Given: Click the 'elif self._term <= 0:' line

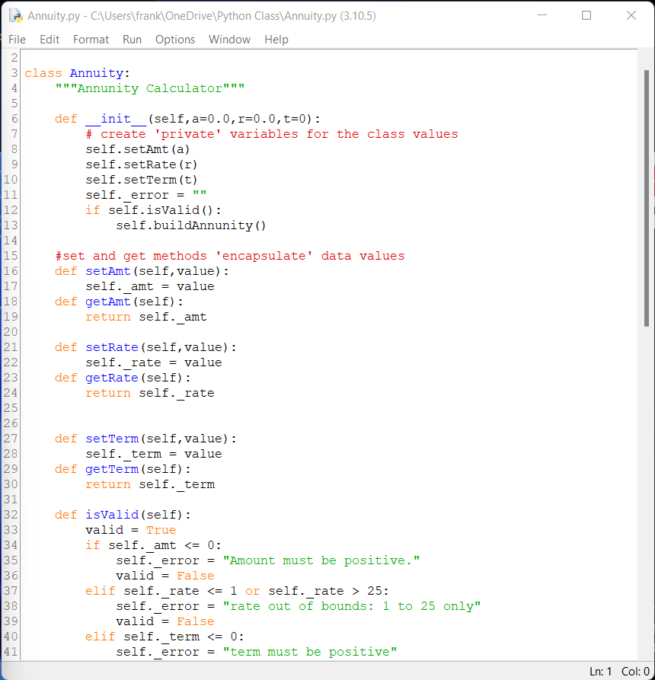Looking at the screenshot, I should click(x=165, y=637).
